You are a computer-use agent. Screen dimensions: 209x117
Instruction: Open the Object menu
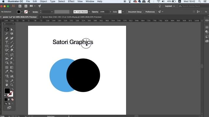pos(43,1)
